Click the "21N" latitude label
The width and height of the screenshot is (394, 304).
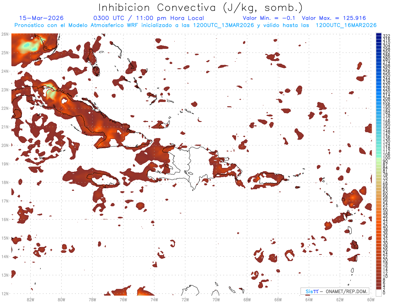[x=5, y=127]
